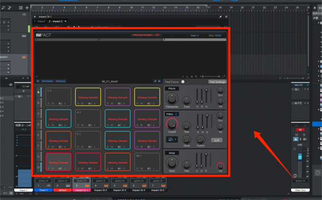The width and height of the screenshot is (322, 200).
Task: Open Impact St 4 channel instrument icon
Action: click(x=144, y=185)
